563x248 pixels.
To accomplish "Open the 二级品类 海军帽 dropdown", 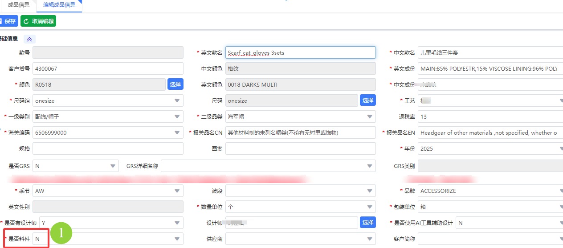I will tap(370, 117).
